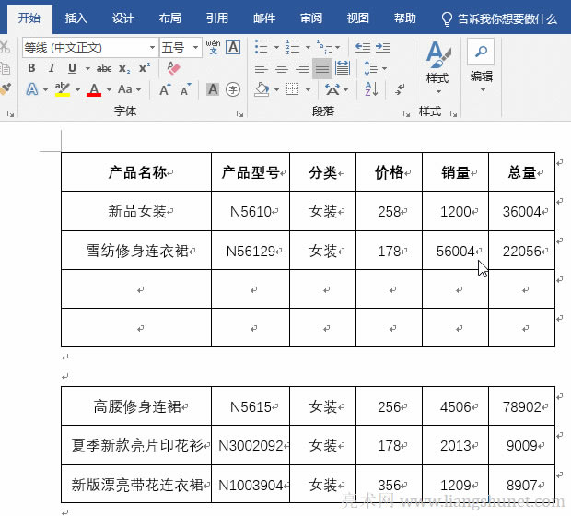Apply the red font color swatch
This screenshot has width=571, height=516.
click(x=93, y=89)
